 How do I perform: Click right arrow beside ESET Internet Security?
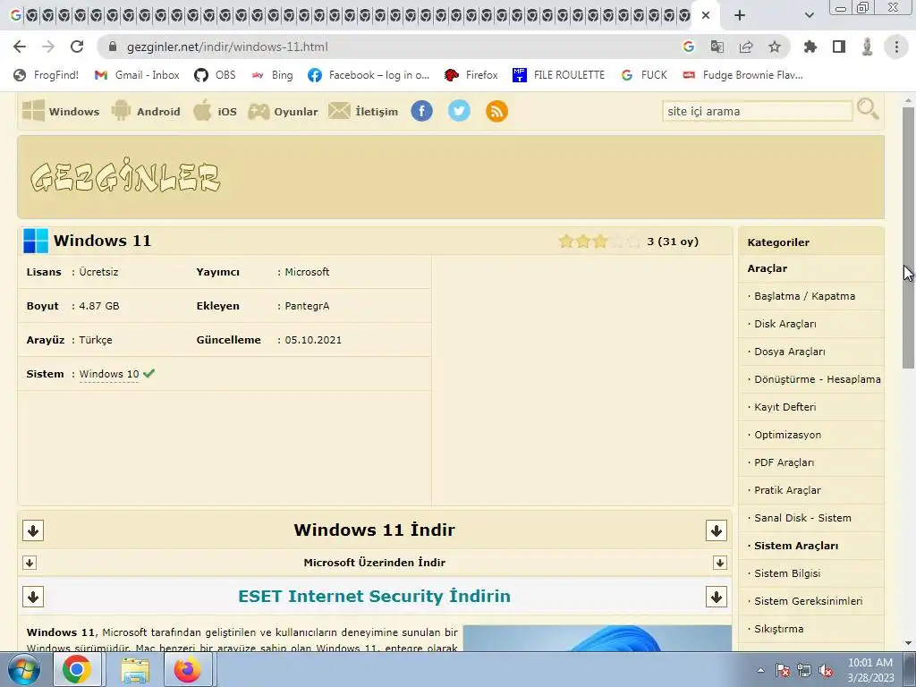[x=717, y=597]
